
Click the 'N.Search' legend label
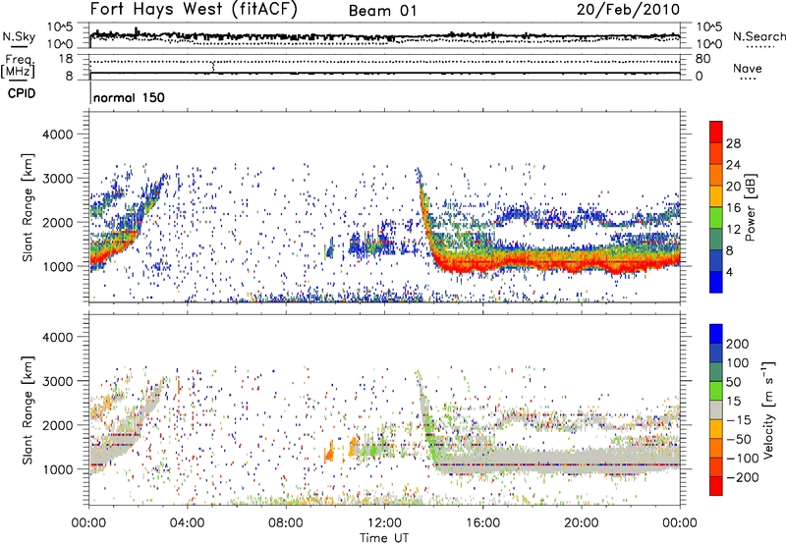758,36
